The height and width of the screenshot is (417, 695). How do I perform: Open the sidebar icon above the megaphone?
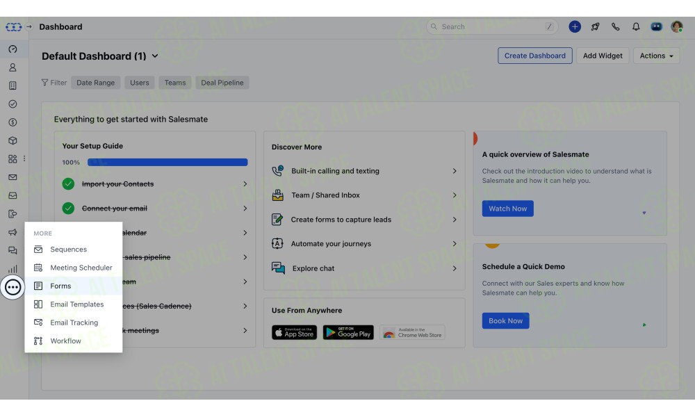(13, 213)
